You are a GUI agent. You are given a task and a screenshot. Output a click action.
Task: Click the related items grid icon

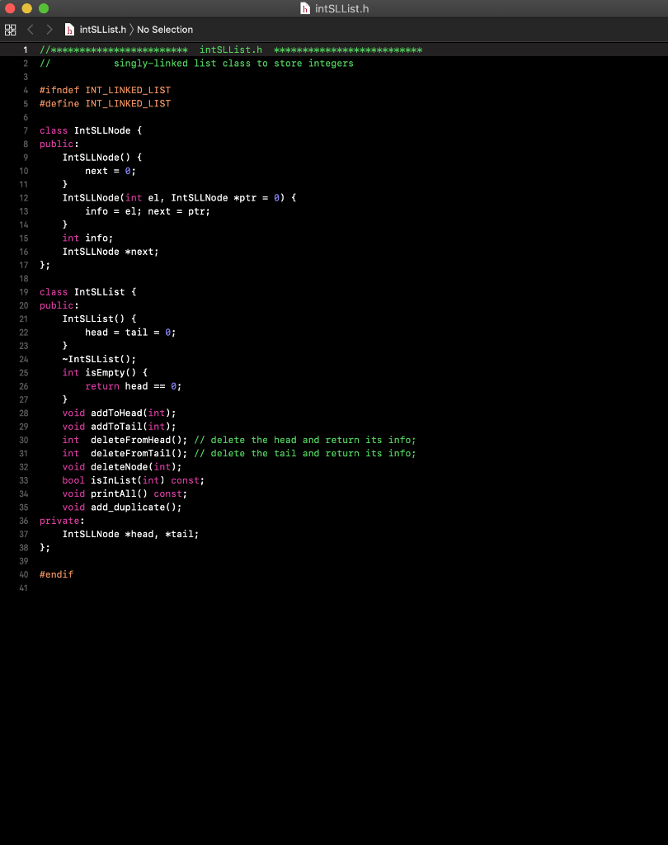10,29
